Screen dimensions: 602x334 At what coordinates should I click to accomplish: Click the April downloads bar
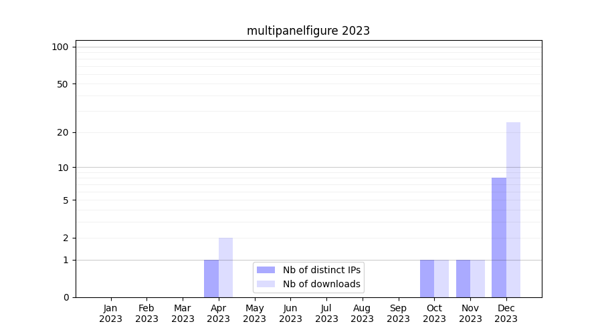[x=226, y=267]
